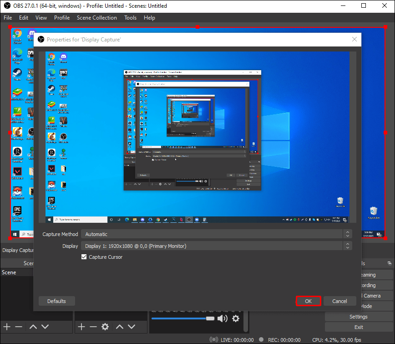
Task: Mute the audio by clicking the speaker icon
Action: coord(223,318)
